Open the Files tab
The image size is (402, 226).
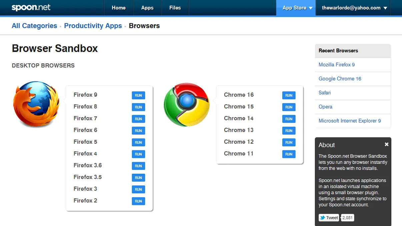tap(175, 8)
